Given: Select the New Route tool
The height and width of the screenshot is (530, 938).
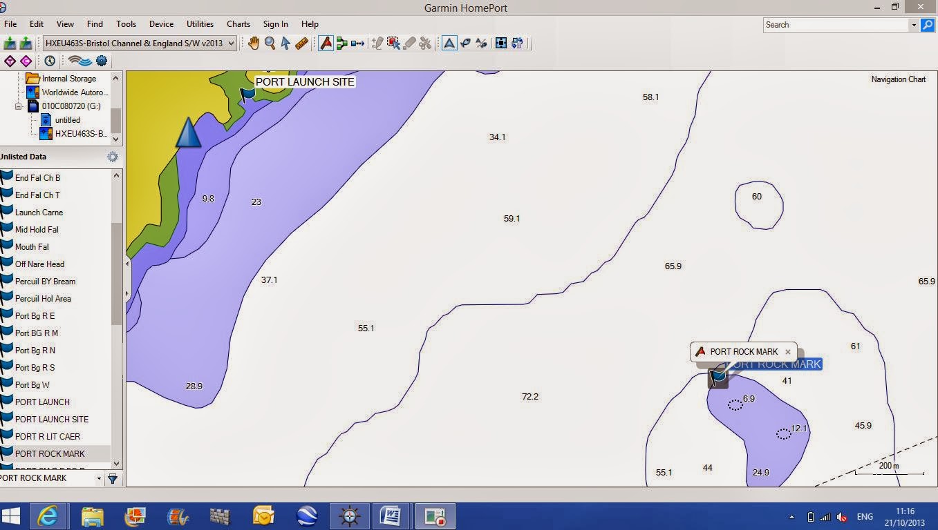Looking at the screenshot, I should (342, 43).
